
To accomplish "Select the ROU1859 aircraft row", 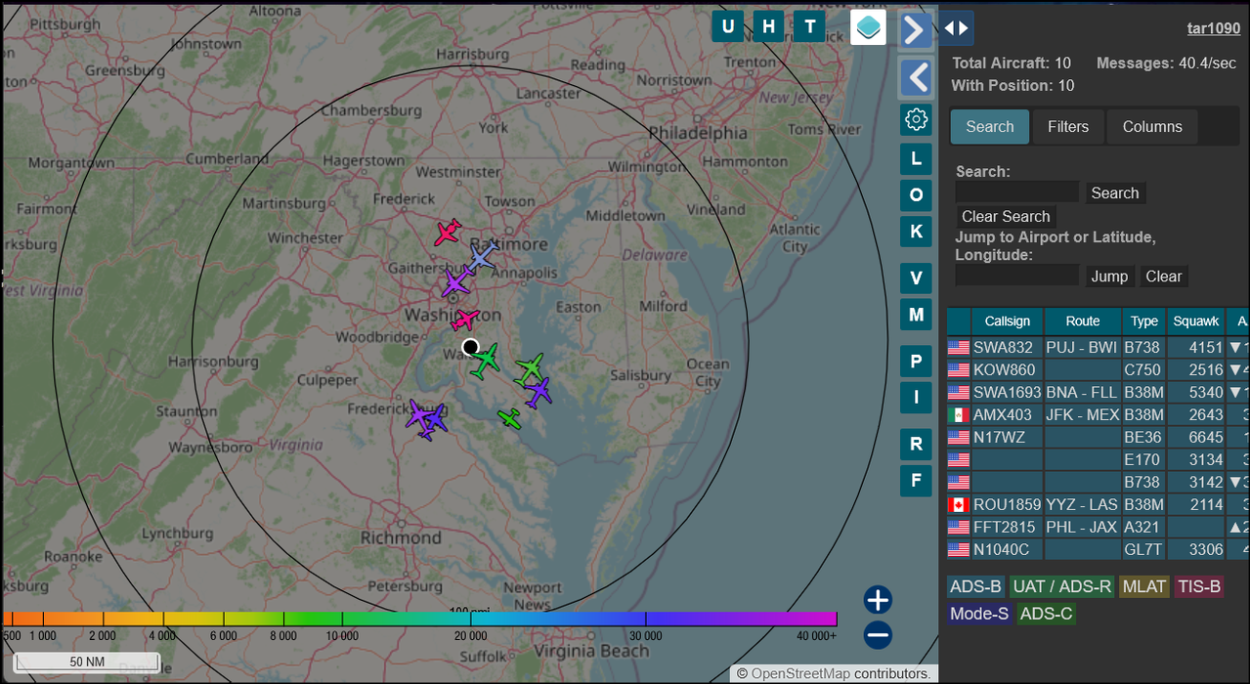I will tap(1098, 504).
